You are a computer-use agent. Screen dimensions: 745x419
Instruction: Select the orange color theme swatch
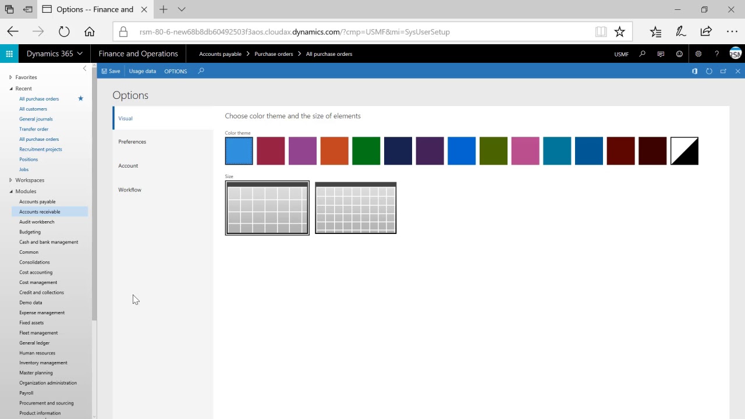click(334, 151)
